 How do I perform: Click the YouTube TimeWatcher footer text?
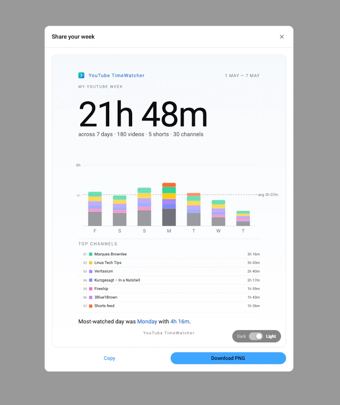click(169, 333)
